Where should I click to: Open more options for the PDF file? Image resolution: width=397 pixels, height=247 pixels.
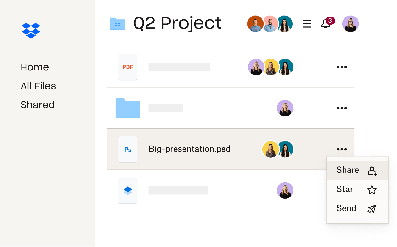tap(342, 67)
